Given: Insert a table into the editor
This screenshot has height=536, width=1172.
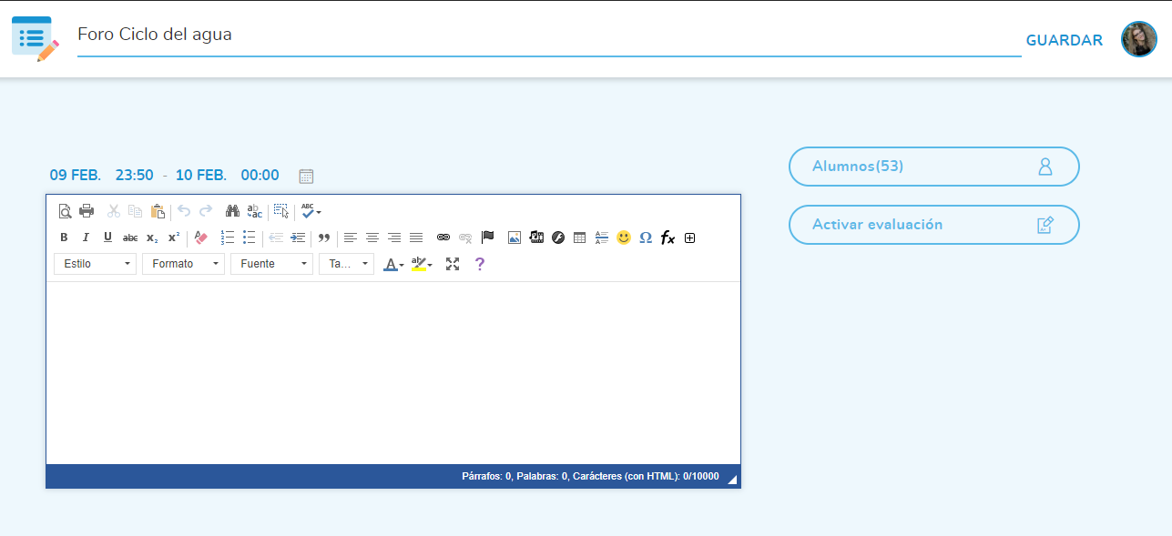Looking at the screenshot, I should point(579,238).
